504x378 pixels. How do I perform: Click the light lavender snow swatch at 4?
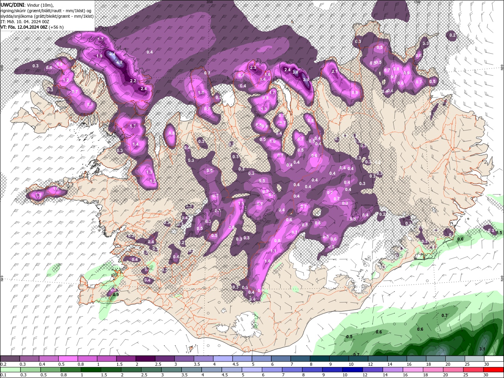pyautogui.click(x=222, y=359)
